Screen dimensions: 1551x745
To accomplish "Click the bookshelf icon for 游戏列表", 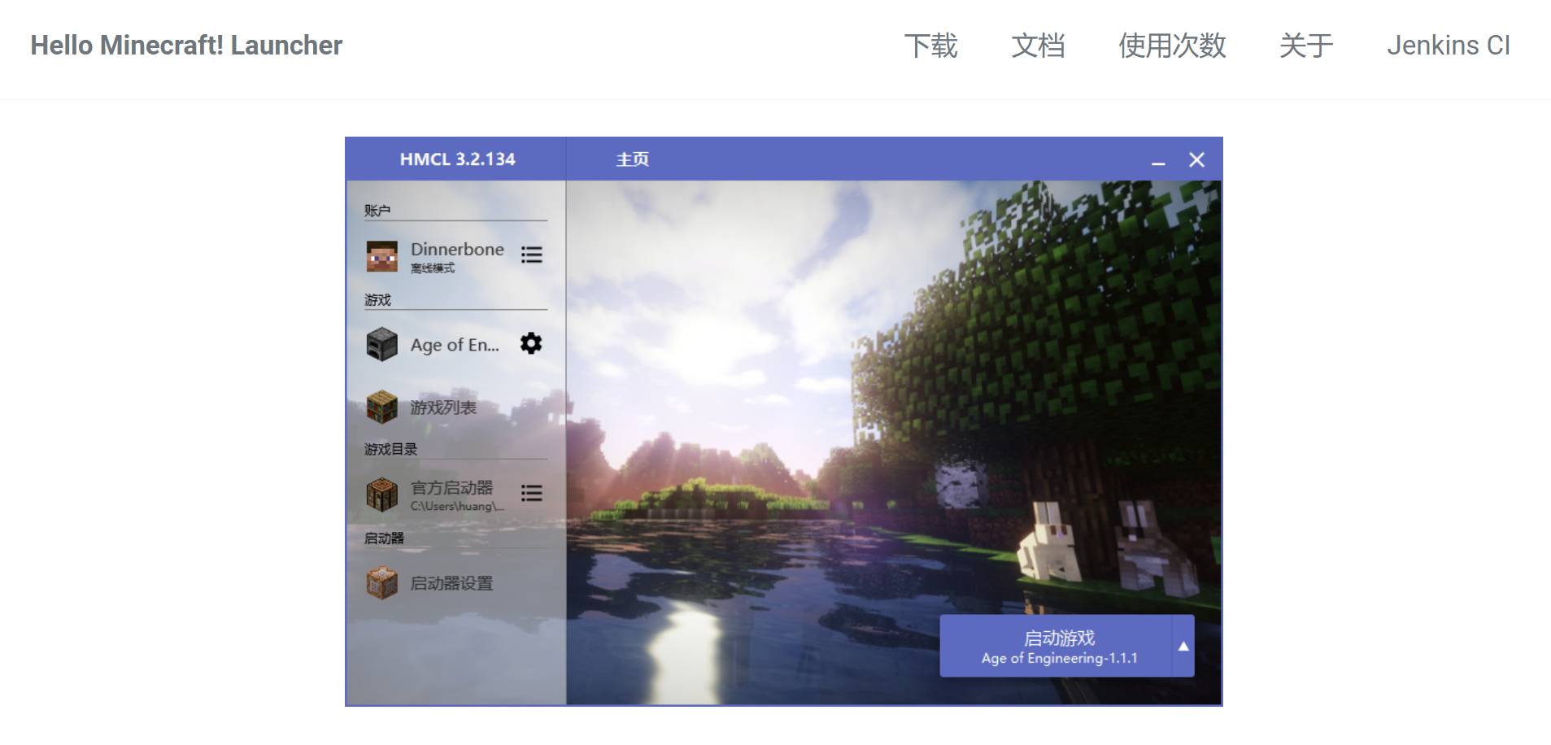I will point(381,407).
